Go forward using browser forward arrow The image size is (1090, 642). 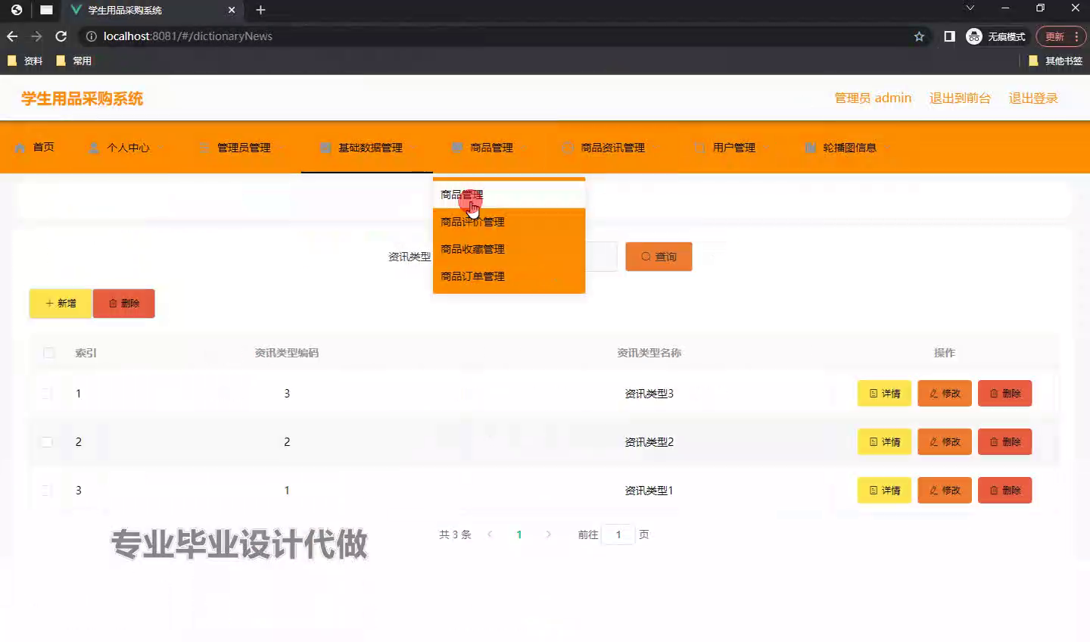pyautogui.click(x=36, y=36)
